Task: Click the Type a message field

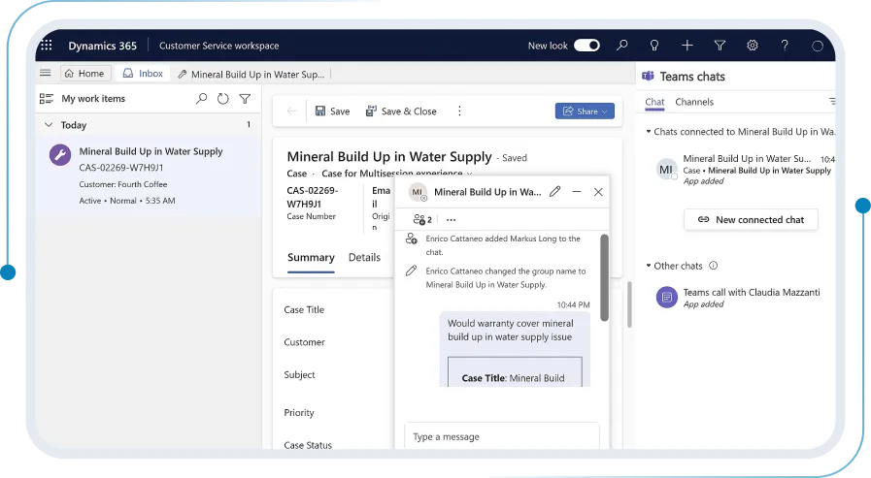Action: (502, 436)
